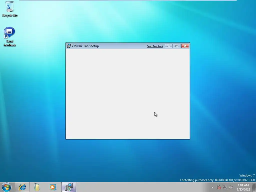Image resolution: width=256 pixels, height=192 pixels.
Task: Launch Windows Media Player from taskbar
Action: click(x=53, y=187)
